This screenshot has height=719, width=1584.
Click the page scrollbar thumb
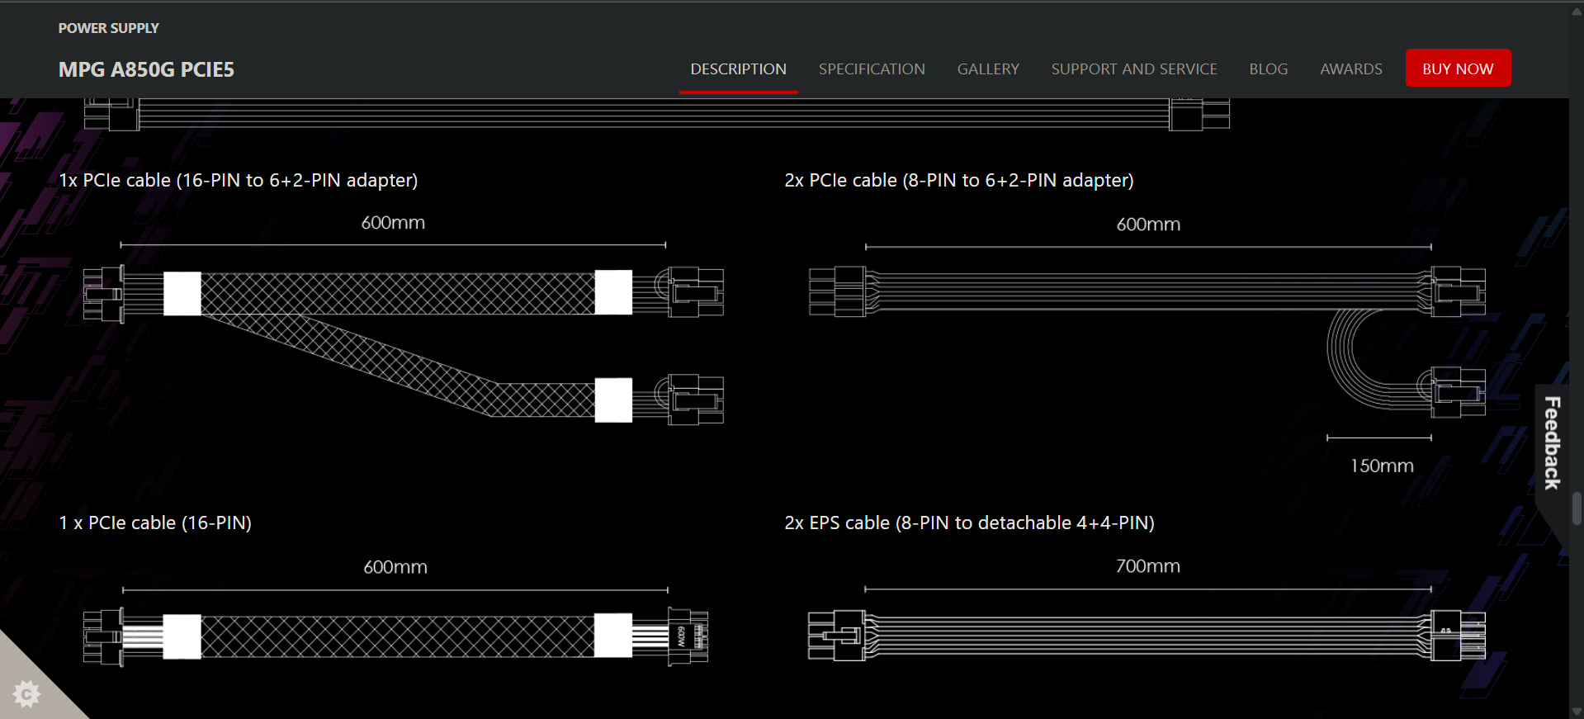tap(1577, 508)
